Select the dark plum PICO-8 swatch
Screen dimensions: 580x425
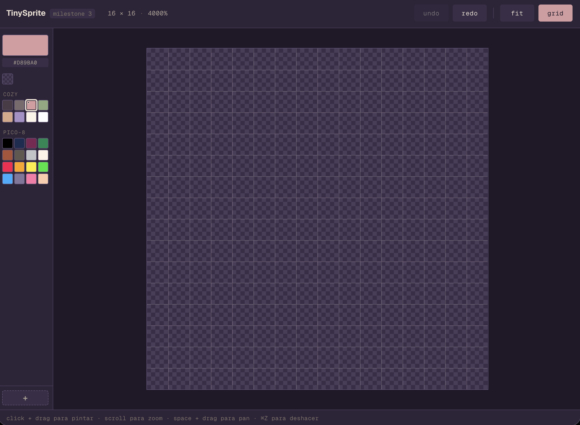tap(31, 143)
